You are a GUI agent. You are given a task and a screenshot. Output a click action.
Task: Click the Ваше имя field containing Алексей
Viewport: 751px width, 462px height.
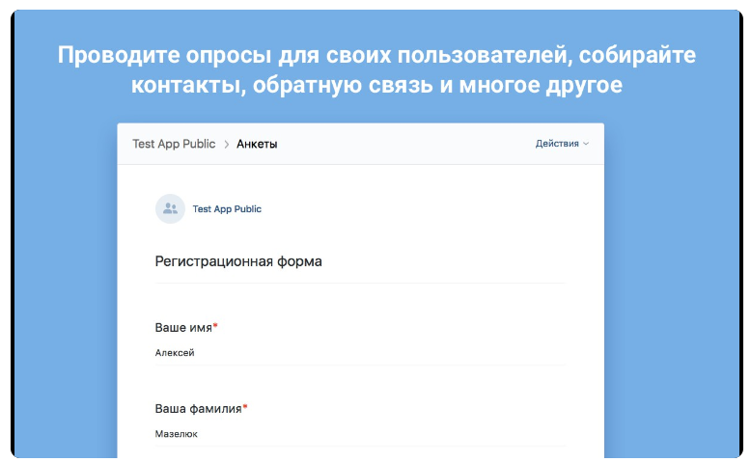tap(360, 353)
